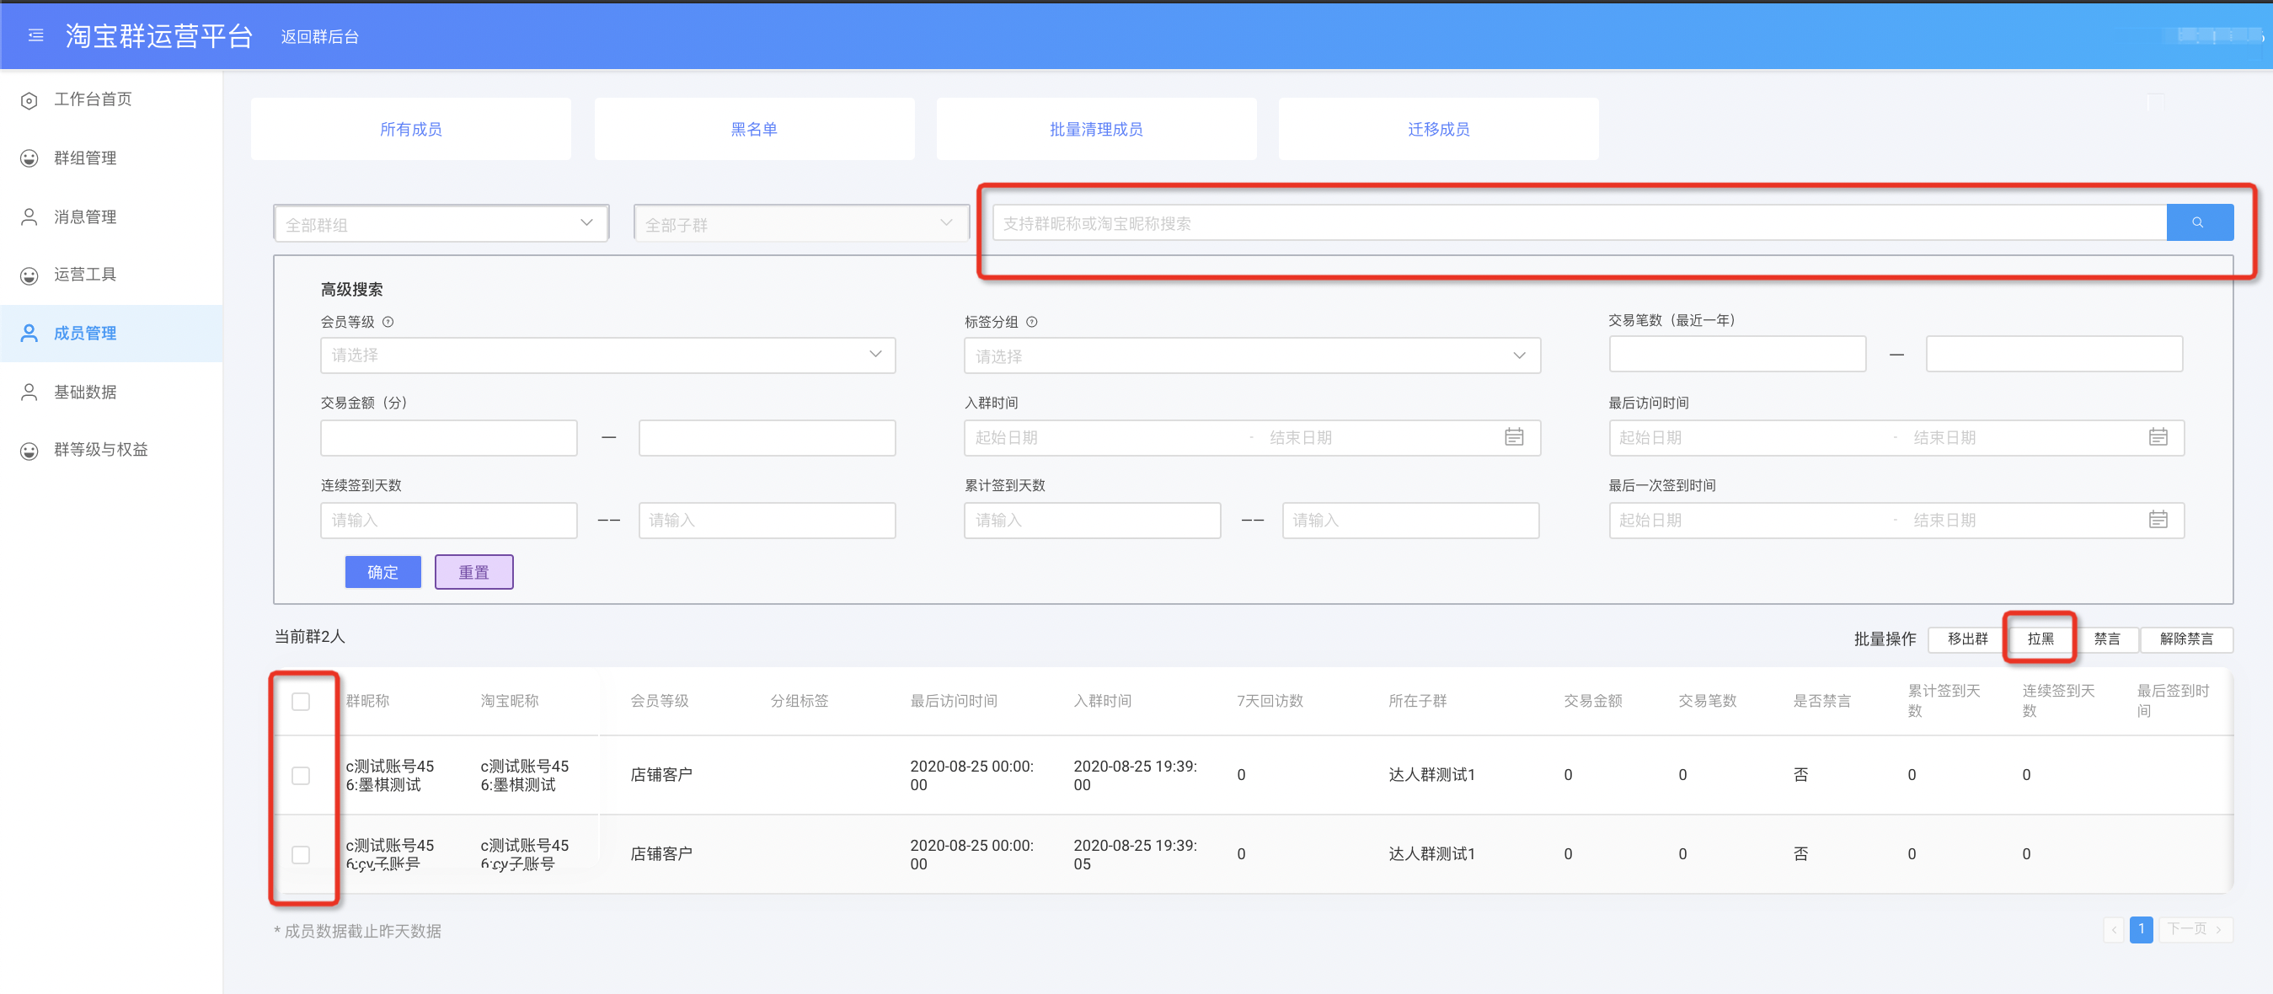Focus 交易金额 maximum input
2273x994 pixels.
pos(767,437)
